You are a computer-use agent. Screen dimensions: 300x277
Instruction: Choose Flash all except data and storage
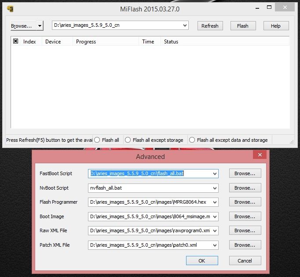pyautogui.click(x=228, y=140)
